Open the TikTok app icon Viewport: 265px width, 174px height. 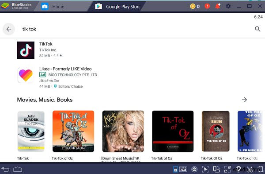coord(26,50)
